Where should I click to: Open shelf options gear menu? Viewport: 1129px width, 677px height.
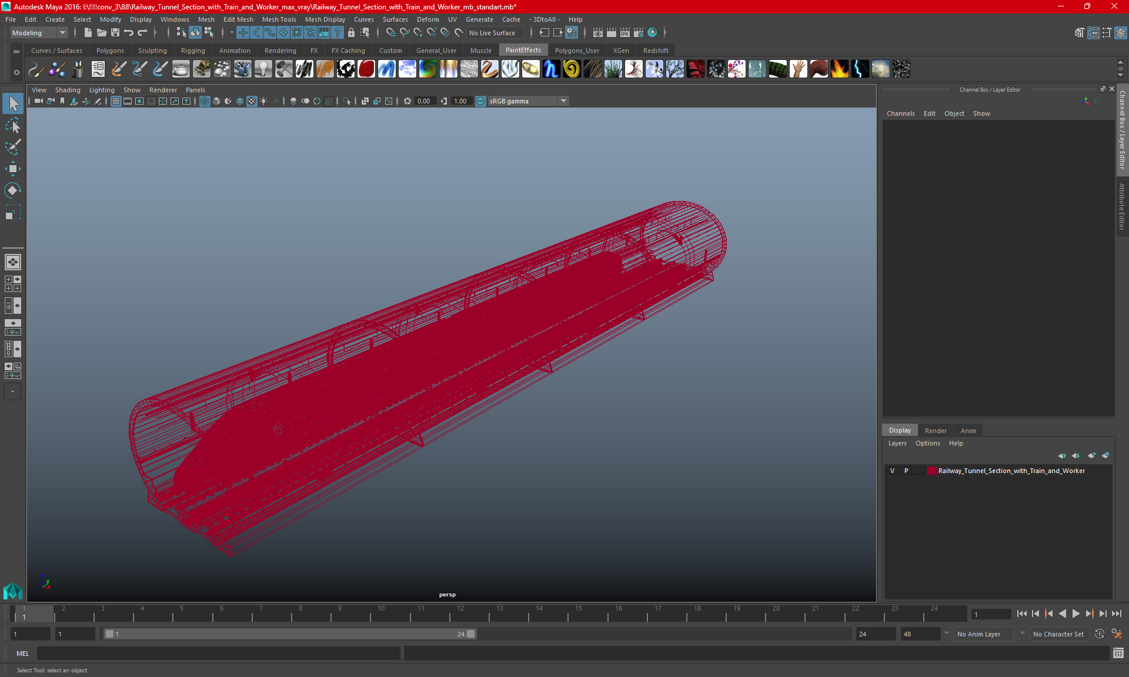point(16,72)
